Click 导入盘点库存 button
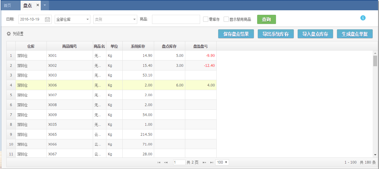The image size is (379, 169). click(x=315, y=34)
